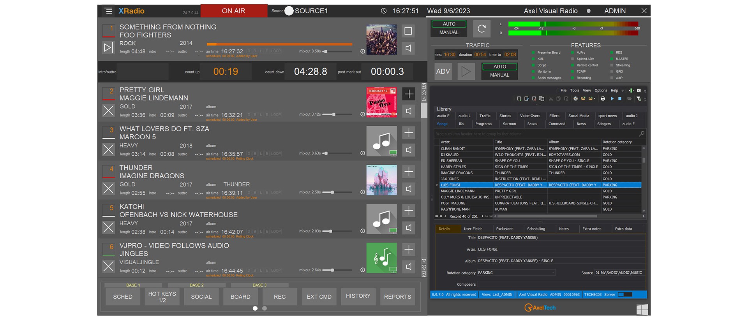Toggle the Server switch in status bar
This screenshot has width=748, height=320.
pyautogui.click(x=625, y=295)
